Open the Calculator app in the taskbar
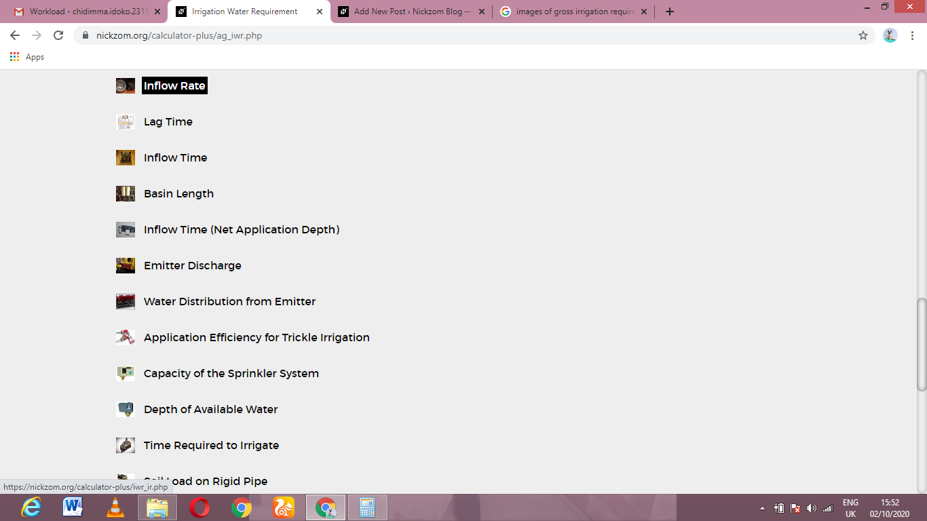Viewport: 927px width, 521px height. (x=367, y=507)
